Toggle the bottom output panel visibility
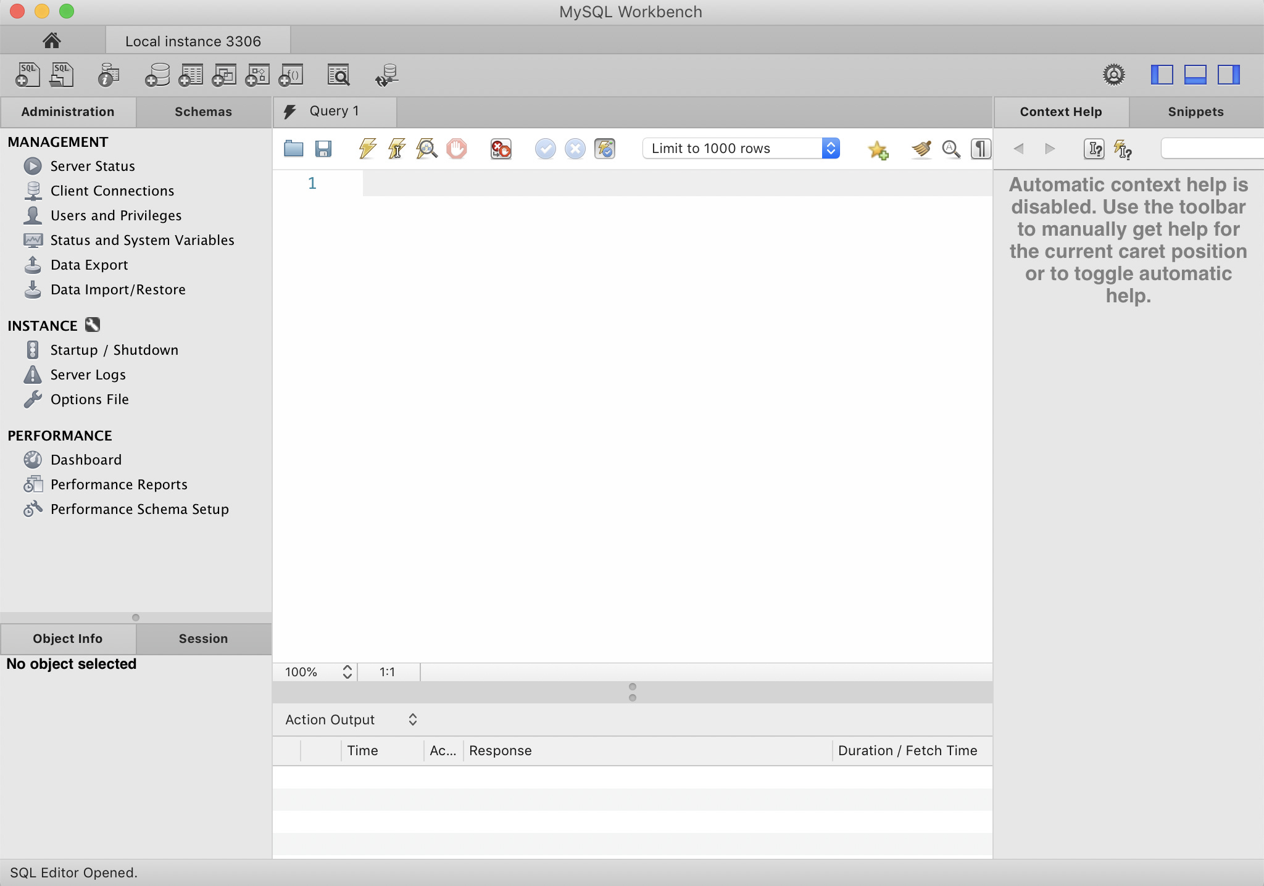This screenshot has width=1264, height=886. (1195, 75)
